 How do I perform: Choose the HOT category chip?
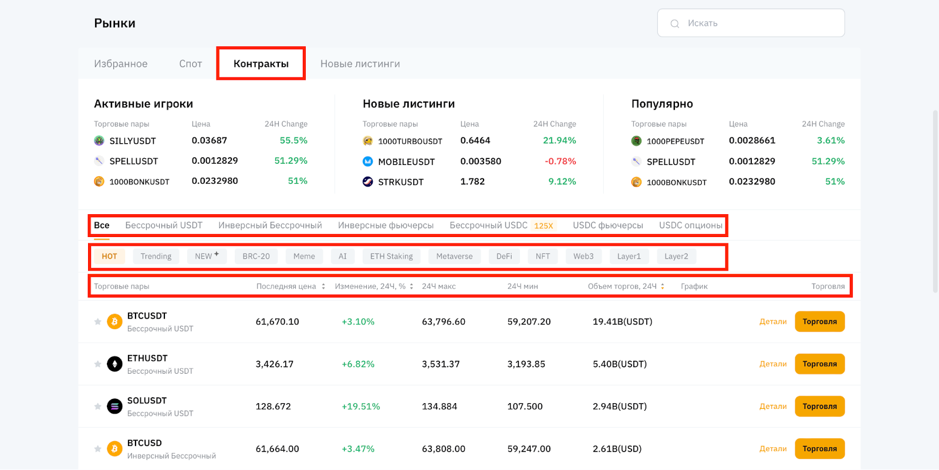(109, 256)
